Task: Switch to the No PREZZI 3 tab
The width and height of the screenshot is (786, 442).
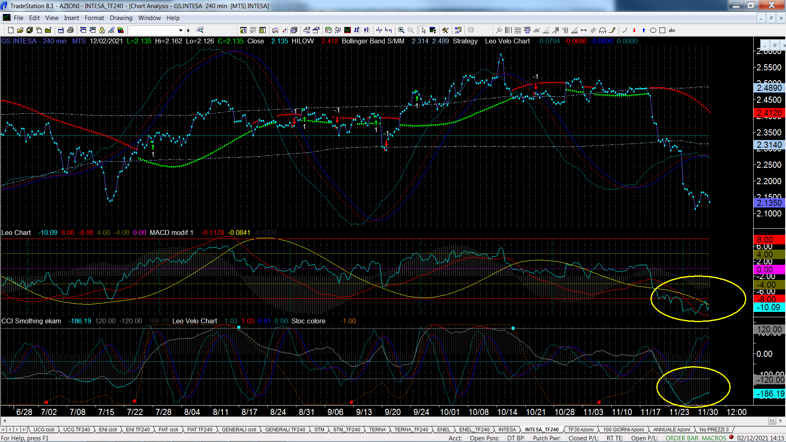Action: (714, 429)
